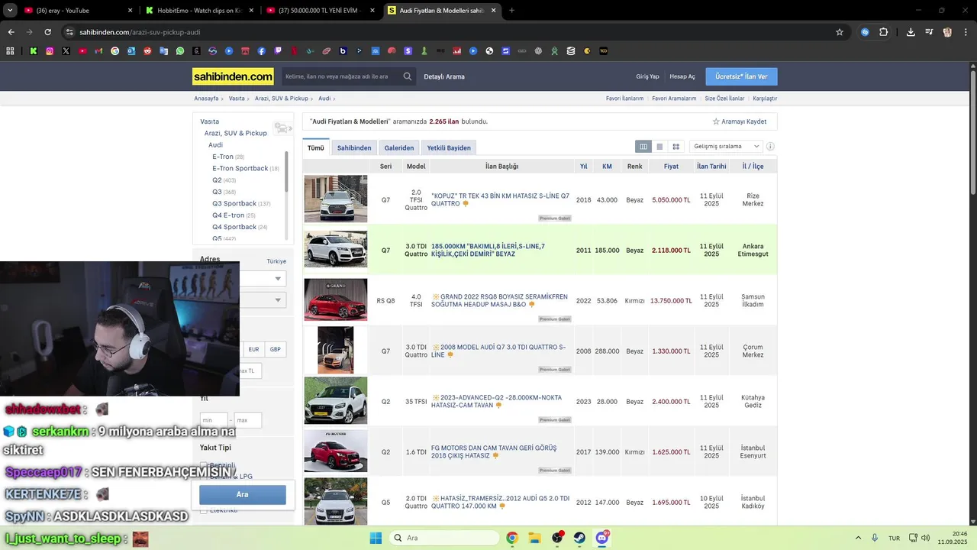Select the GBP currency button
Screen dimensions: 977x550
275,349
